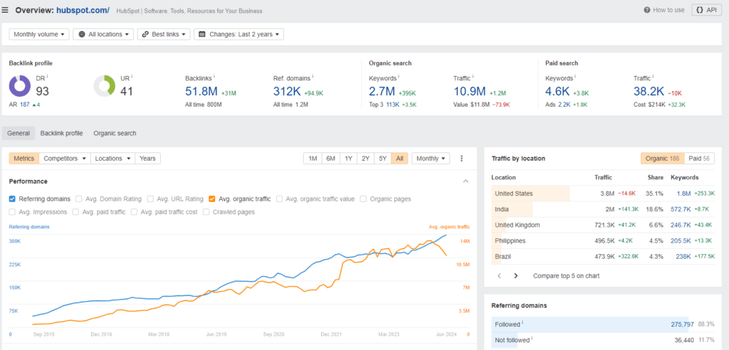Select Organic 186 traffic toggle
Screen dimensions: 729x350
662,159
